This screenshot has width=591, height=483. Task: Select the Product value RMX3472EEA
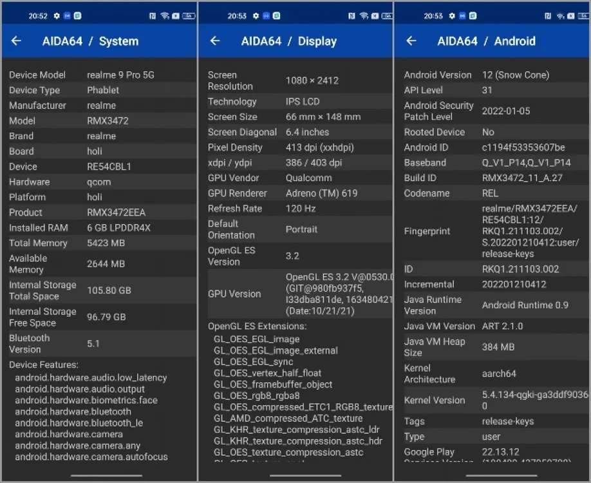tap(116, 213)
